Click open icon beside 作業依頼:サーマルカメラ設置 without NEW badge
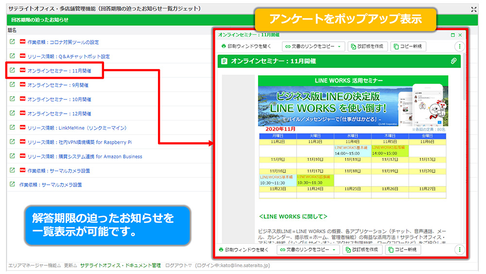 point(12,185)
